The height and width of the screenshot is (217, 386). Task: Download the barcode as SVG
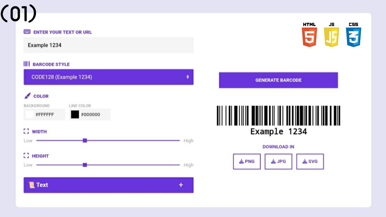click(x=310, y=162)
